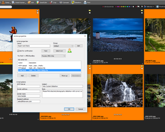Viewport: 165px width, 132px height.
Task: Click the Stamp tool icon
Action: click(x=3, y=2)
